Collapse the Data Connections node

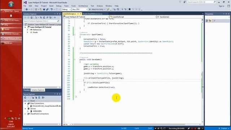point(25,104)
